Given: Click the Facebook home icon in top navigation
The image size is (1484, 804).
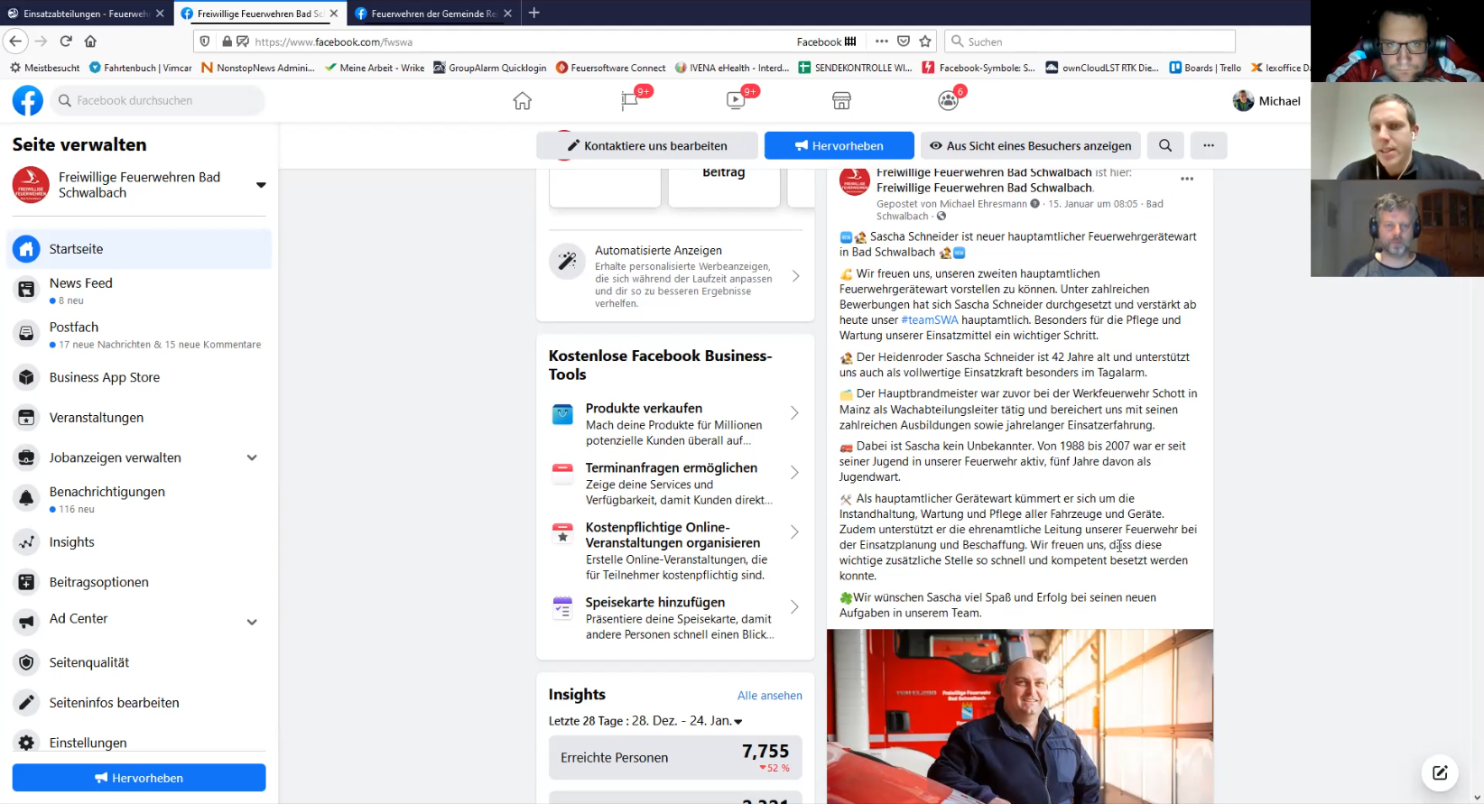Looking at the screenshot, I should pyautogui.click(x=522, y=101).
